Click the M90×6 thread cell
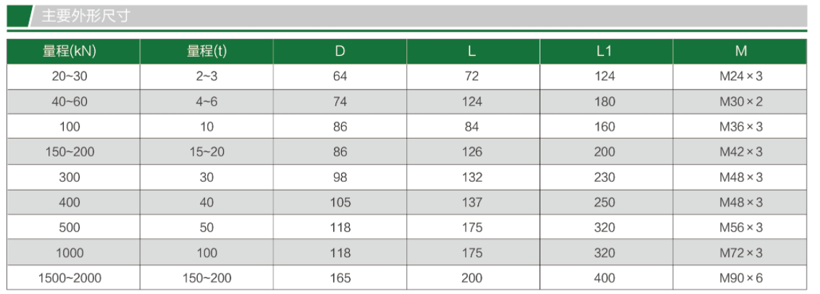Viewport: 820px width, 294px height. click(x=740, y=278)
